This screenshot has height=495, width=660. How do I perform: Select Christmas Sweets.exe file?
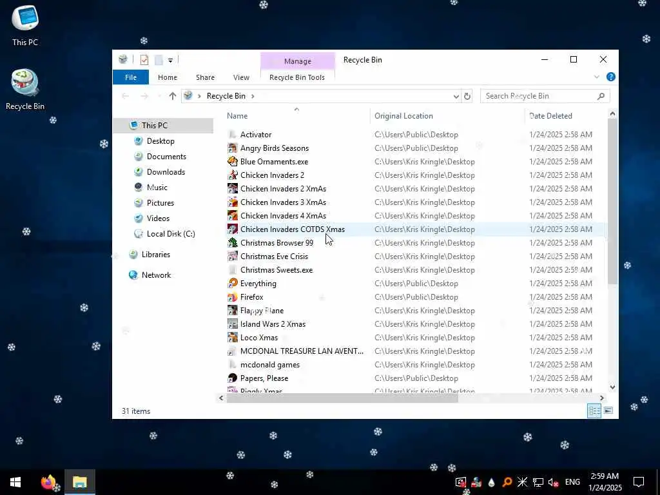tap(277, 270)
